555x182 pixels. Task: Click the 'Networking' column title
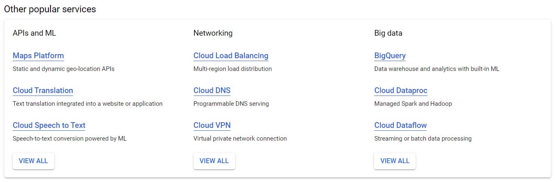(213, 33)
